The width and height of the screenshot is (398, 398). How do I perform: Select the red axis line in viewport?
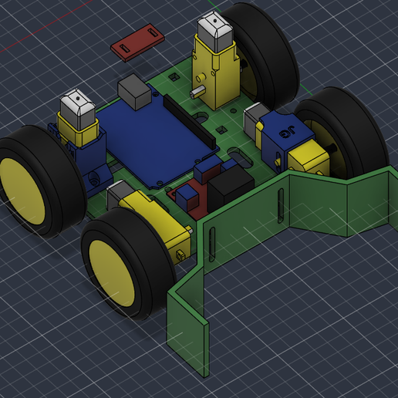click(x=46, y=25)
